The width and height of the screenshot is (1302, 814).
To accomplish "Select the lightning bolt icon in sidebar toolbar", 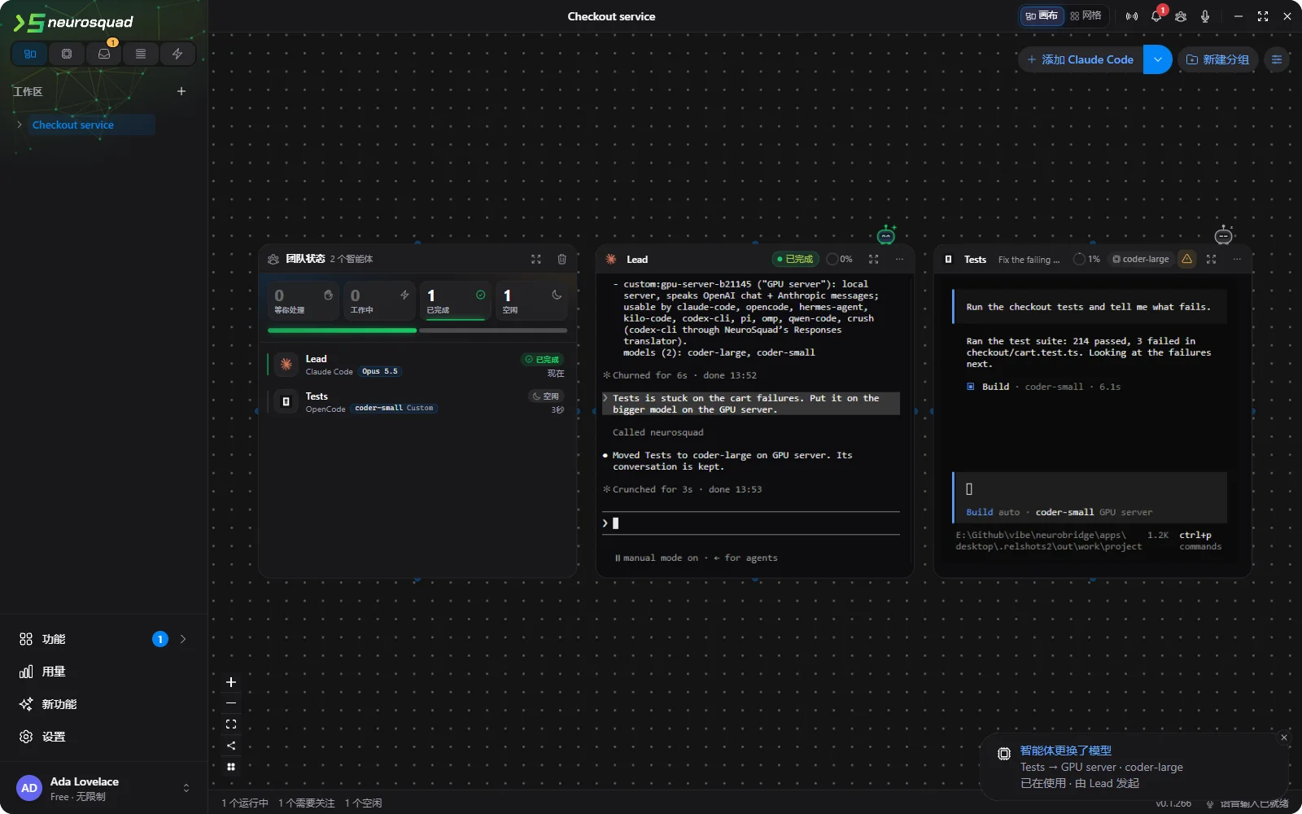I will (177, 54).
